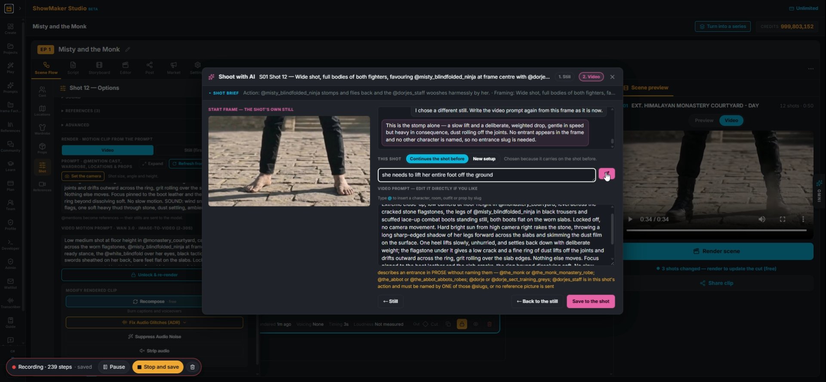The height and width of the screenshot is (382, 826).
Task: Click 'Stop and save' in the recording bar
Action: click(158, 367)
